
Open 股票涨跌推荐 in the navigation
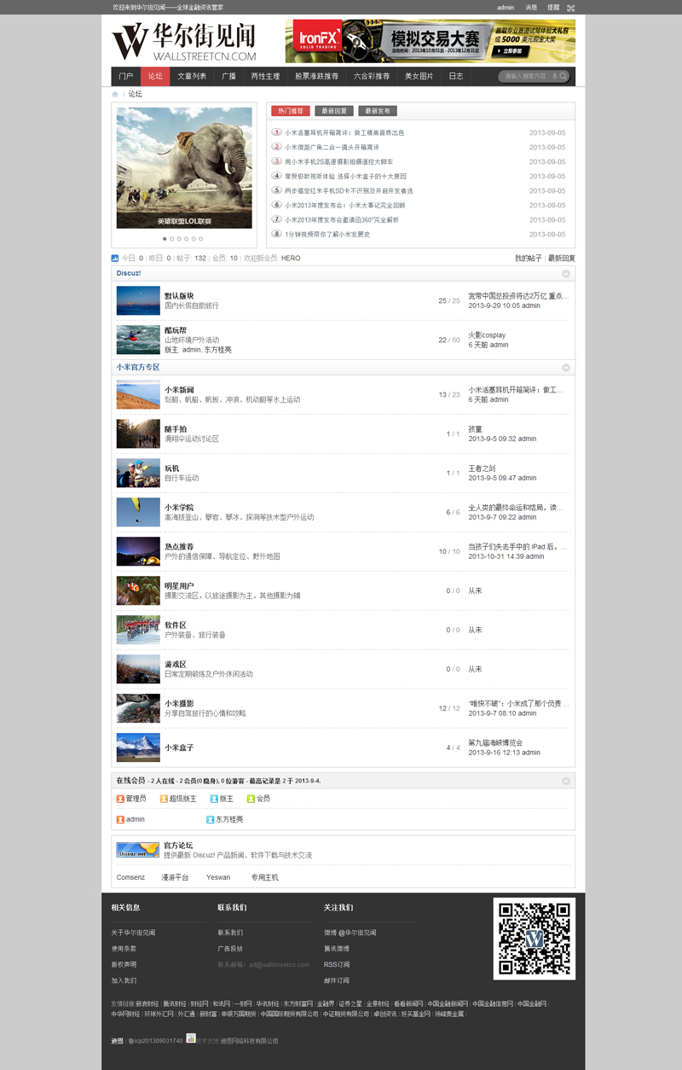pyautogui.click(x=316, y=76)
